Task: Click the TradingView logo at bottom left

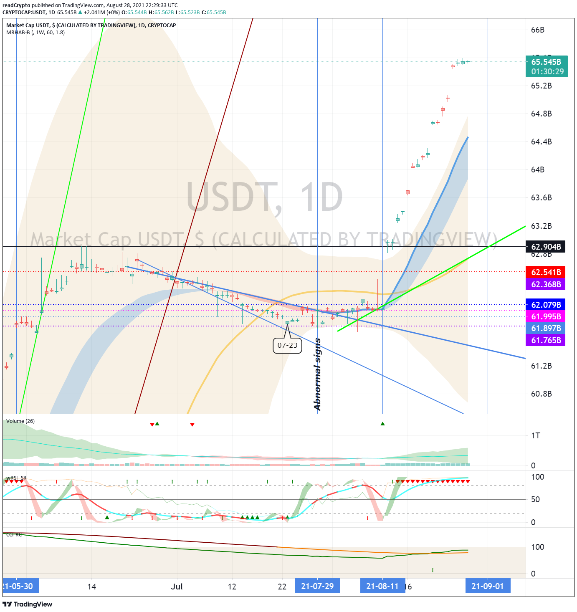Action: pos(28,604)
